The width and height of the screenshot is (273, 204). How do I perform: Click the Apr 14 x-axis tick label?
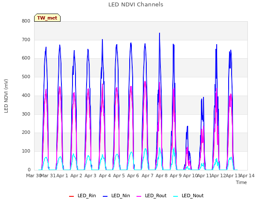[247, 176]
